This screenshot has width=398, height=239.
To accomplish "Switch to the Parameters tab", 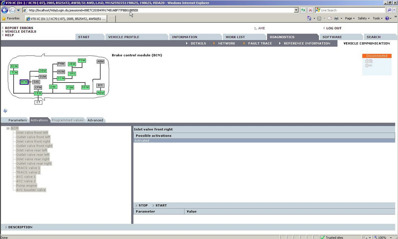I will (x=17, y=120).
